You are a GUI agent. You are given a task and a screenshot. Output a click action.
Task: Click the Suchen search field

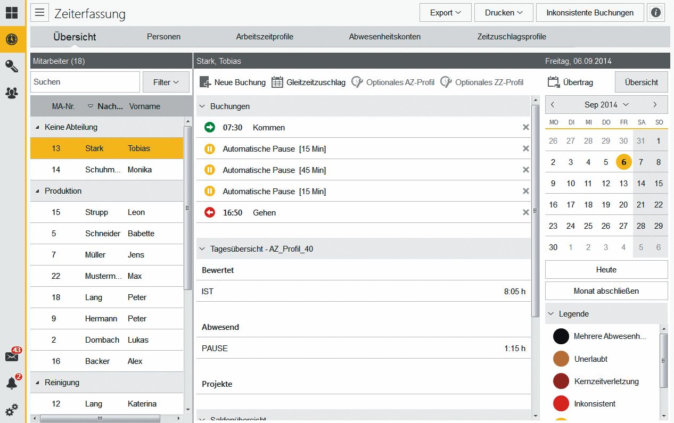pos(85,82)
